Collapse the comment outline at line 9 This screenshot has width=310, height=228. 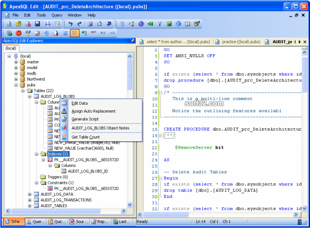pyautogui.click(x=160, y=93)
